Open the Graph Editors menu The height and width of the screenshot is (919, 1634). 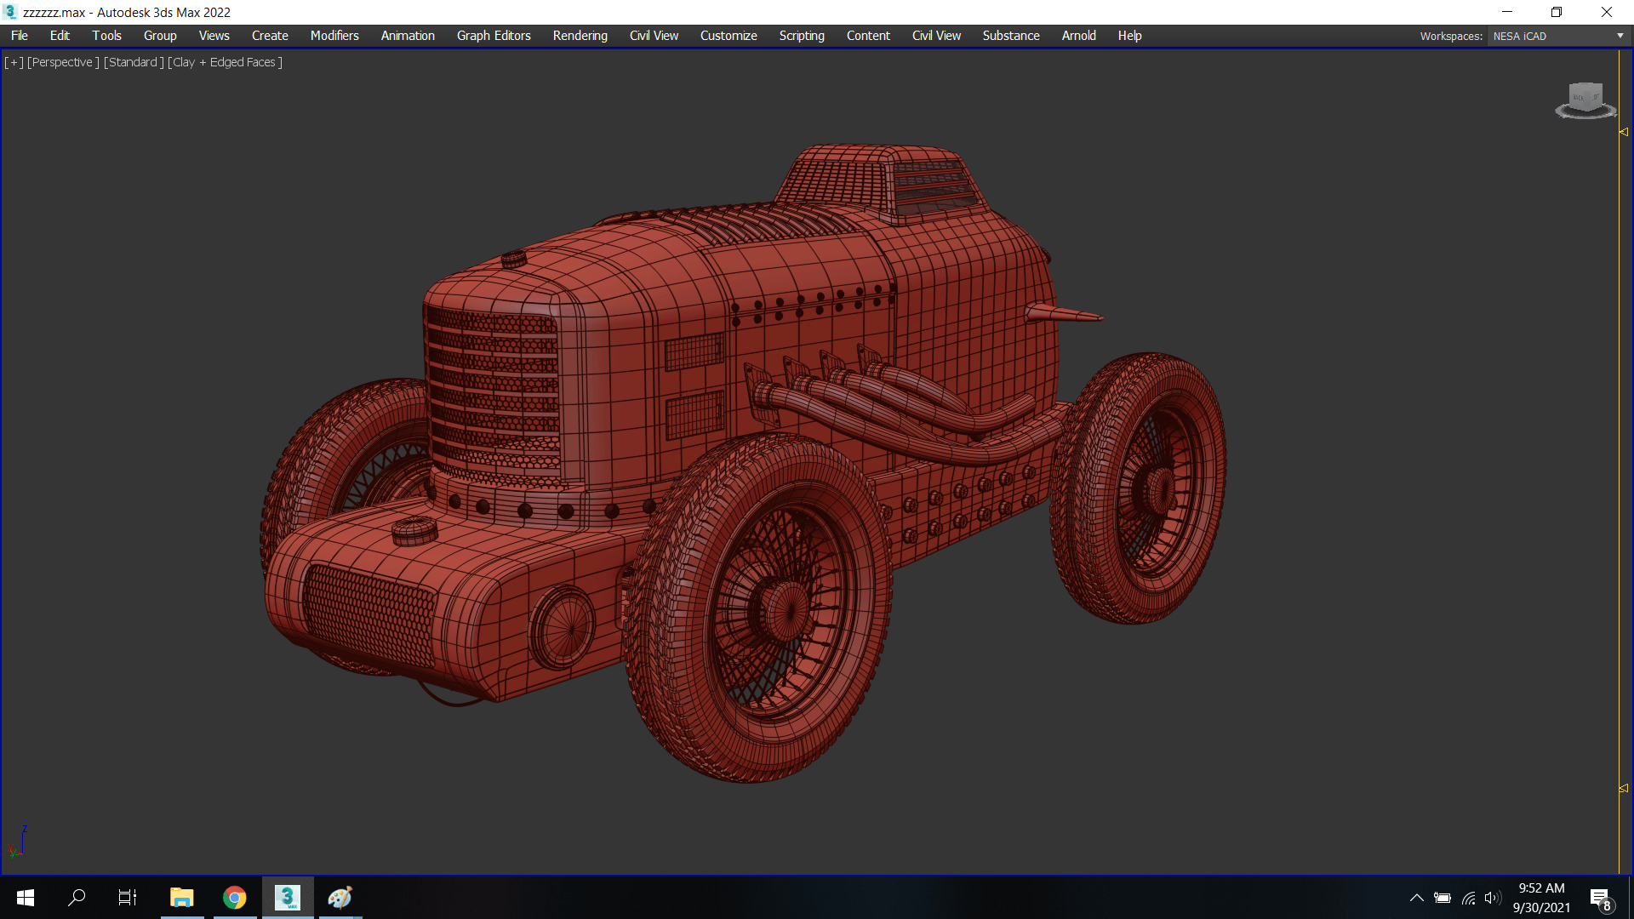[x=494, y=36]
